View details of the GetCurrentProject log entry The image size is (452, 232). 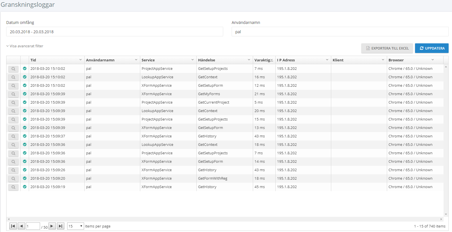pyautogui.click(x=13, y=102)
